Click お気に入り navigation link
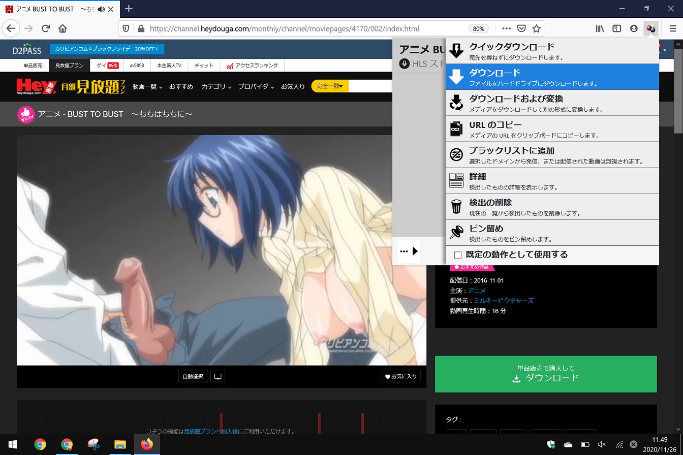This screenshot has width=683, height=455. 293,87
